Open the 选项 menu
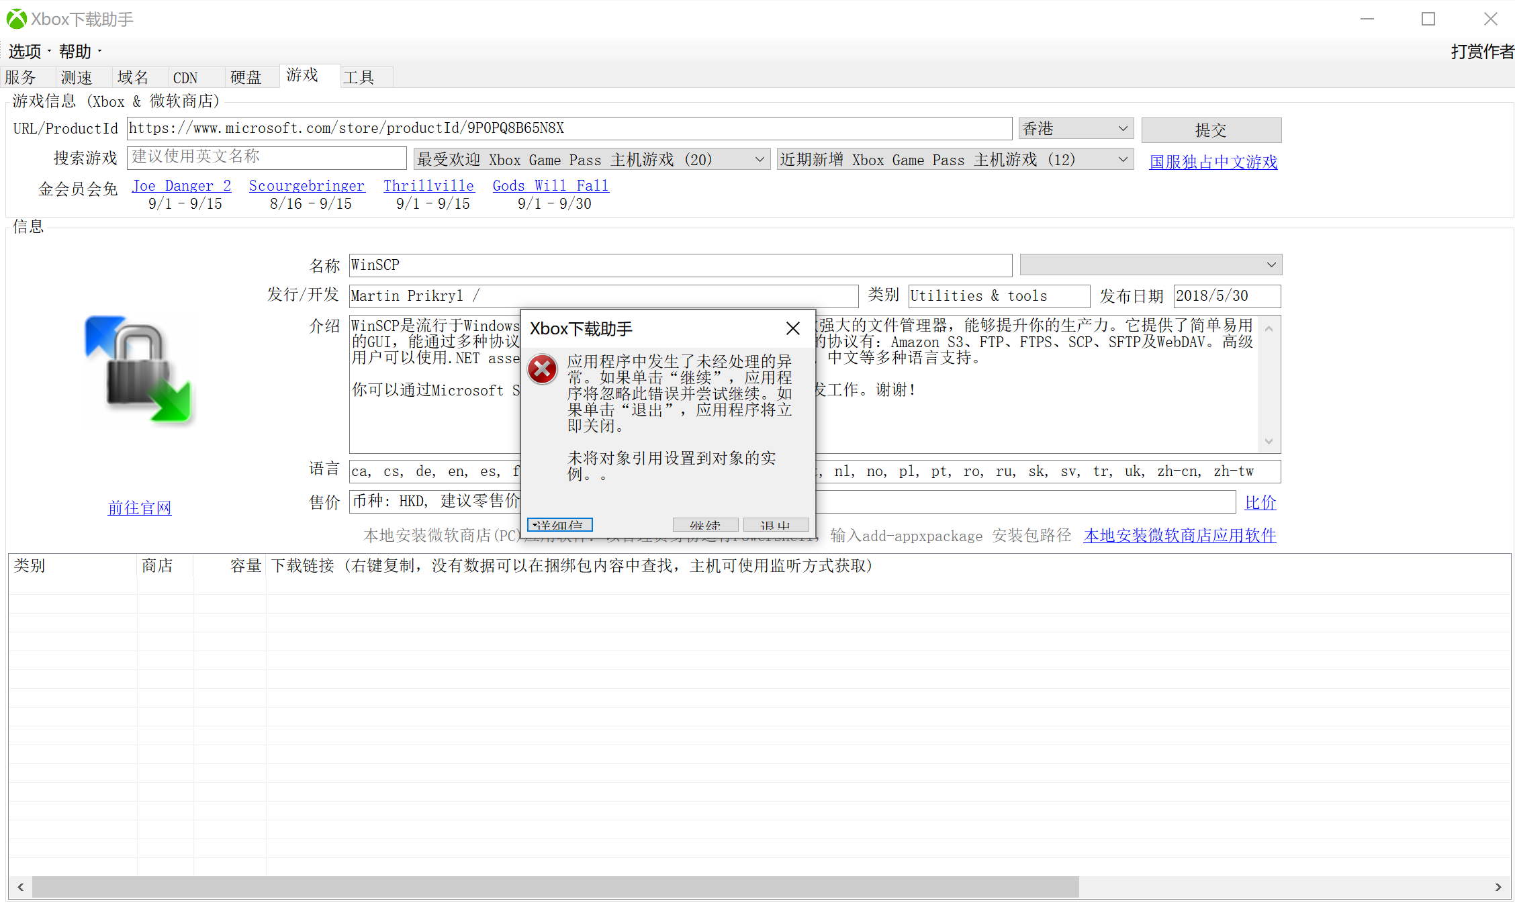 point(25,51)
